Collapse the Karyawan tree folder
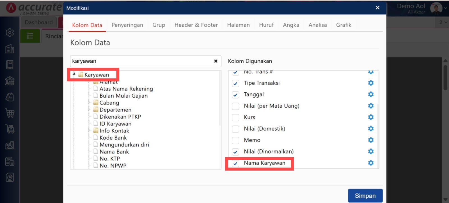This screenshot has width=449, height=203. (x=74, y=74)
